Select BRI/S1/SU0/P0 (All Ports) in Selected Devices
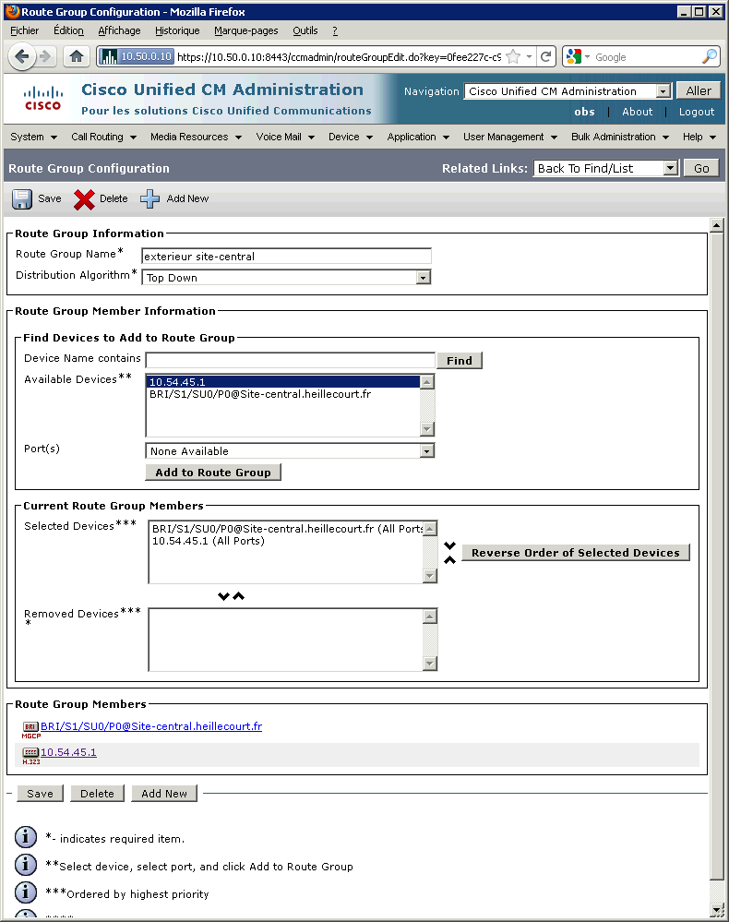This screenshot has height=922, width=729. pos(286,529)
